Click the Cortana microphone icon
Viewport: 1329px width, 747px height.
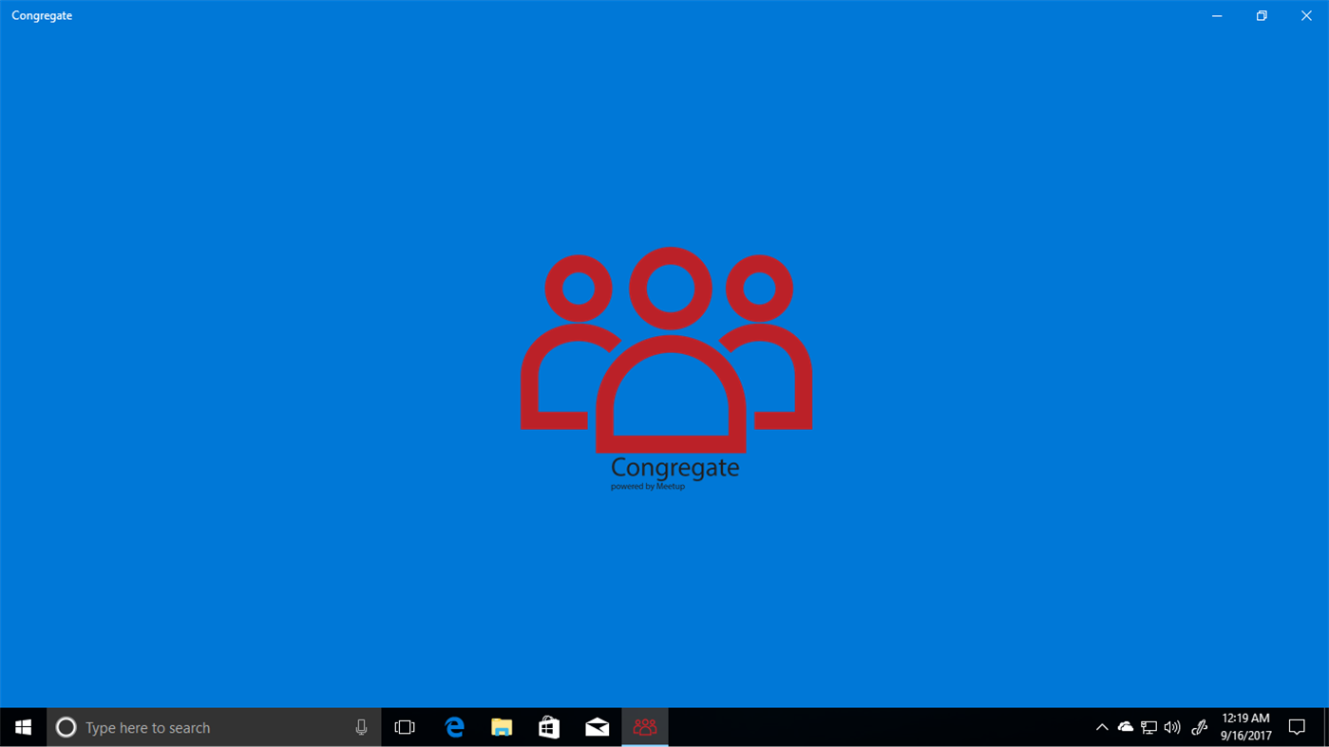tap(361, 727)
